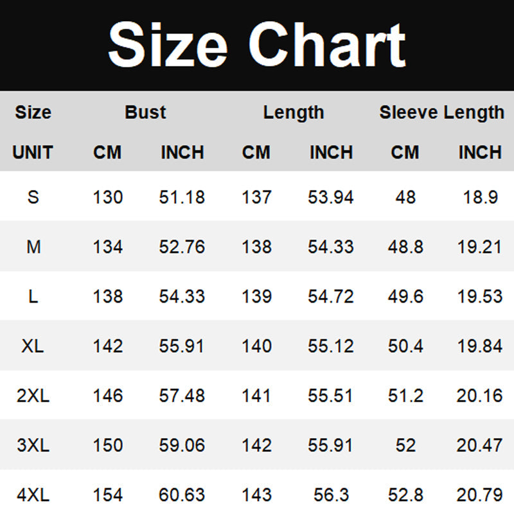
Task: Select the 20.47 sleeve inch value
Action: coord(479,445)
